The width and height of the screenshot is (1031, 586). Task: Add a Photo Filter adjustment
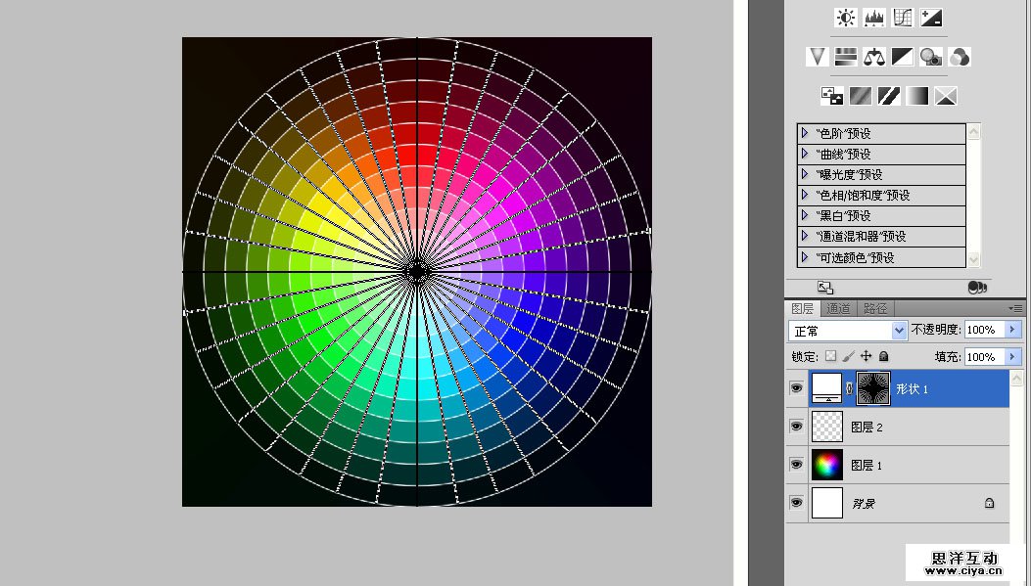(x=931, y=57)
